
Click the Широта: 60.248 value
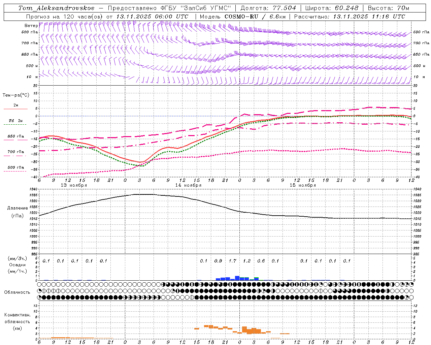click(x=332, y=8)
